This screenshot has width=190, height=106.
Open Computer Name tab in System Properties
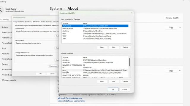19,22
